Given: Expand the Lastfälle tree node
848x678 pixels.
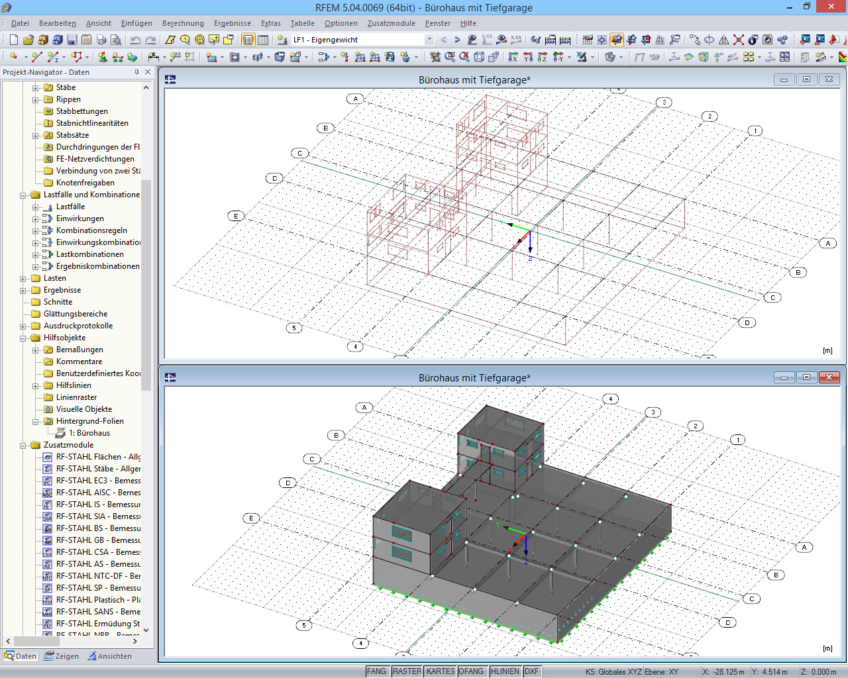Looking at the screenshot, I should [36, 207].
